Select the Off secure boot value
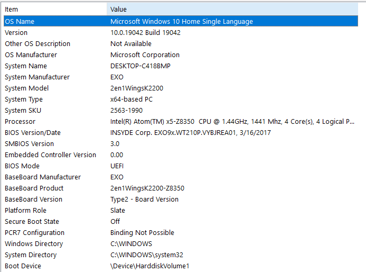 click(115, 222)
